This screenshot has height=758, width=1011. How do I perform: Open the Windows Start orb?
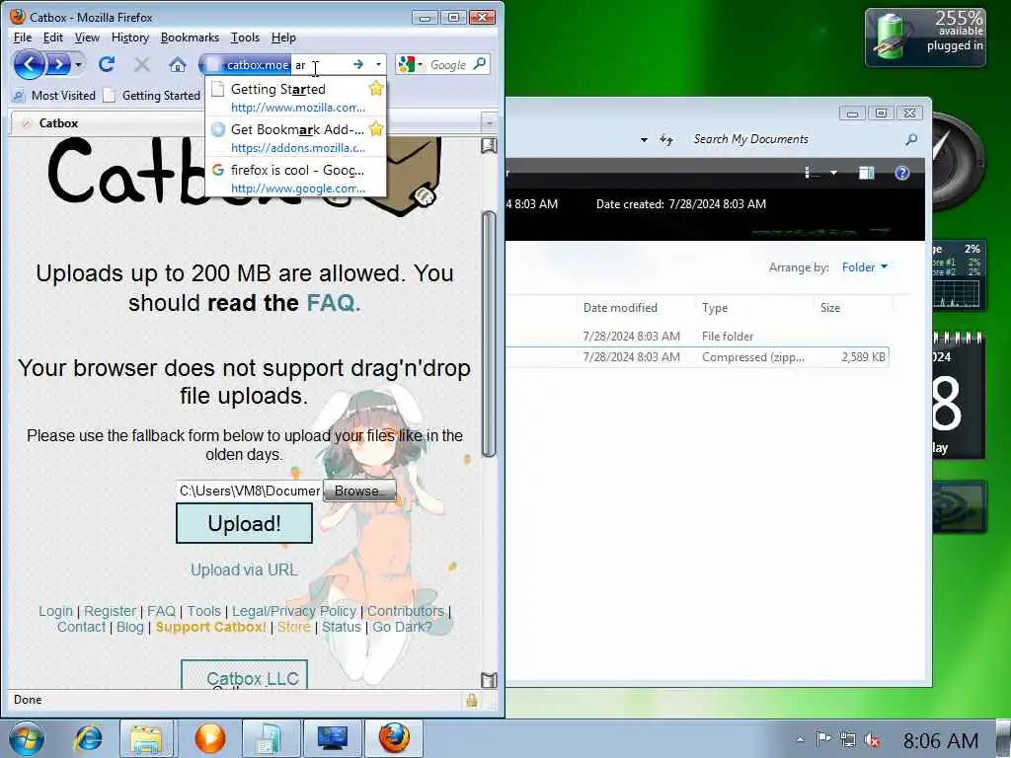(x=27, y=738)
